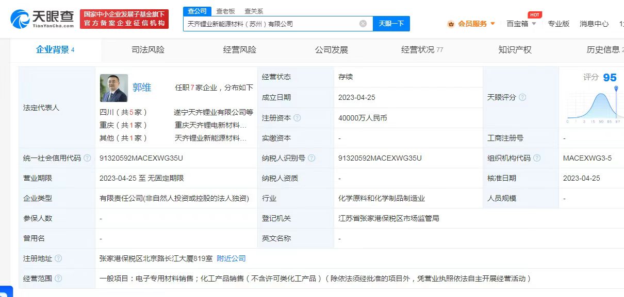Click the 其他（共1家） region entry
Viewport: 624px width, 297px height.
[x=124, y=138]
